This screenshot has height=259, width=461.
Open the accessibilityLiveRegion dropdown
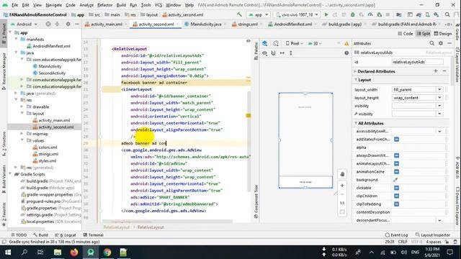tap(439, 131)
